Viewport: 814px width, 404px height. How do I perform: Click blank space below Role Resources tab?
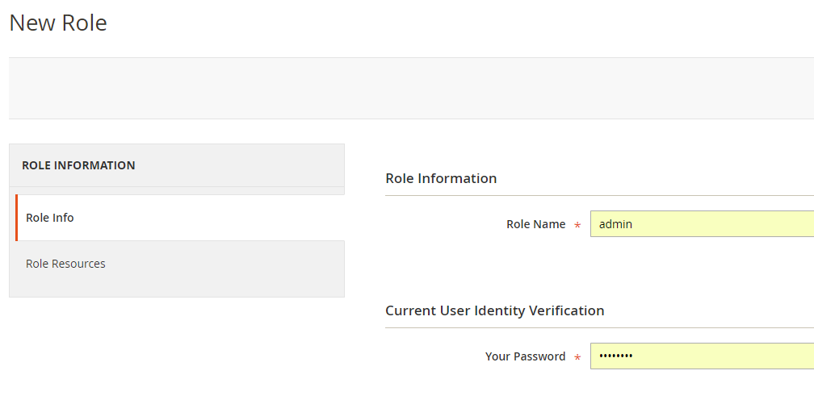[176, 288]
